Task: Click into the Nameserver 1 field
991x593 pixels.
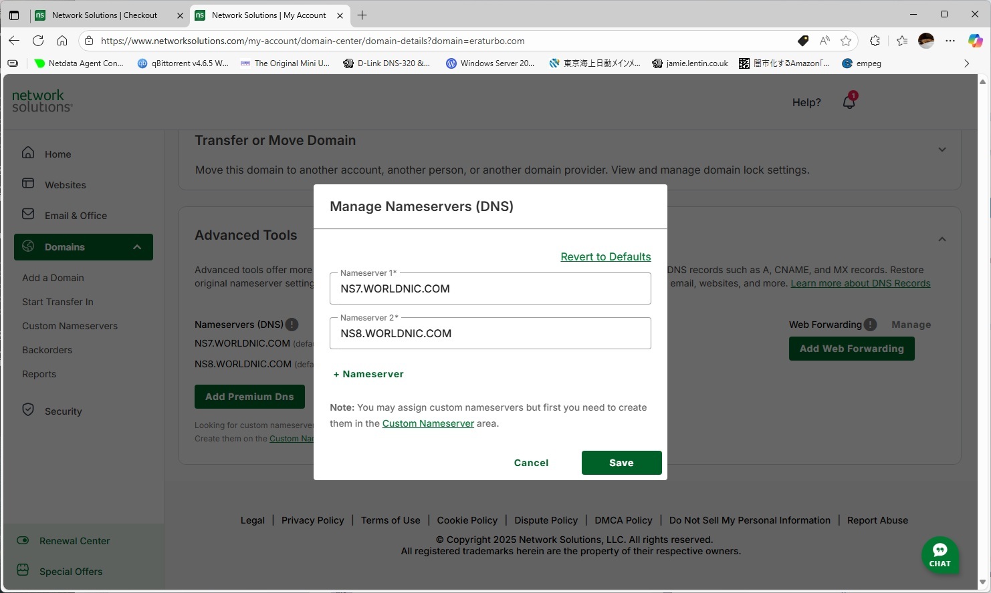Action: pos(490,288)
